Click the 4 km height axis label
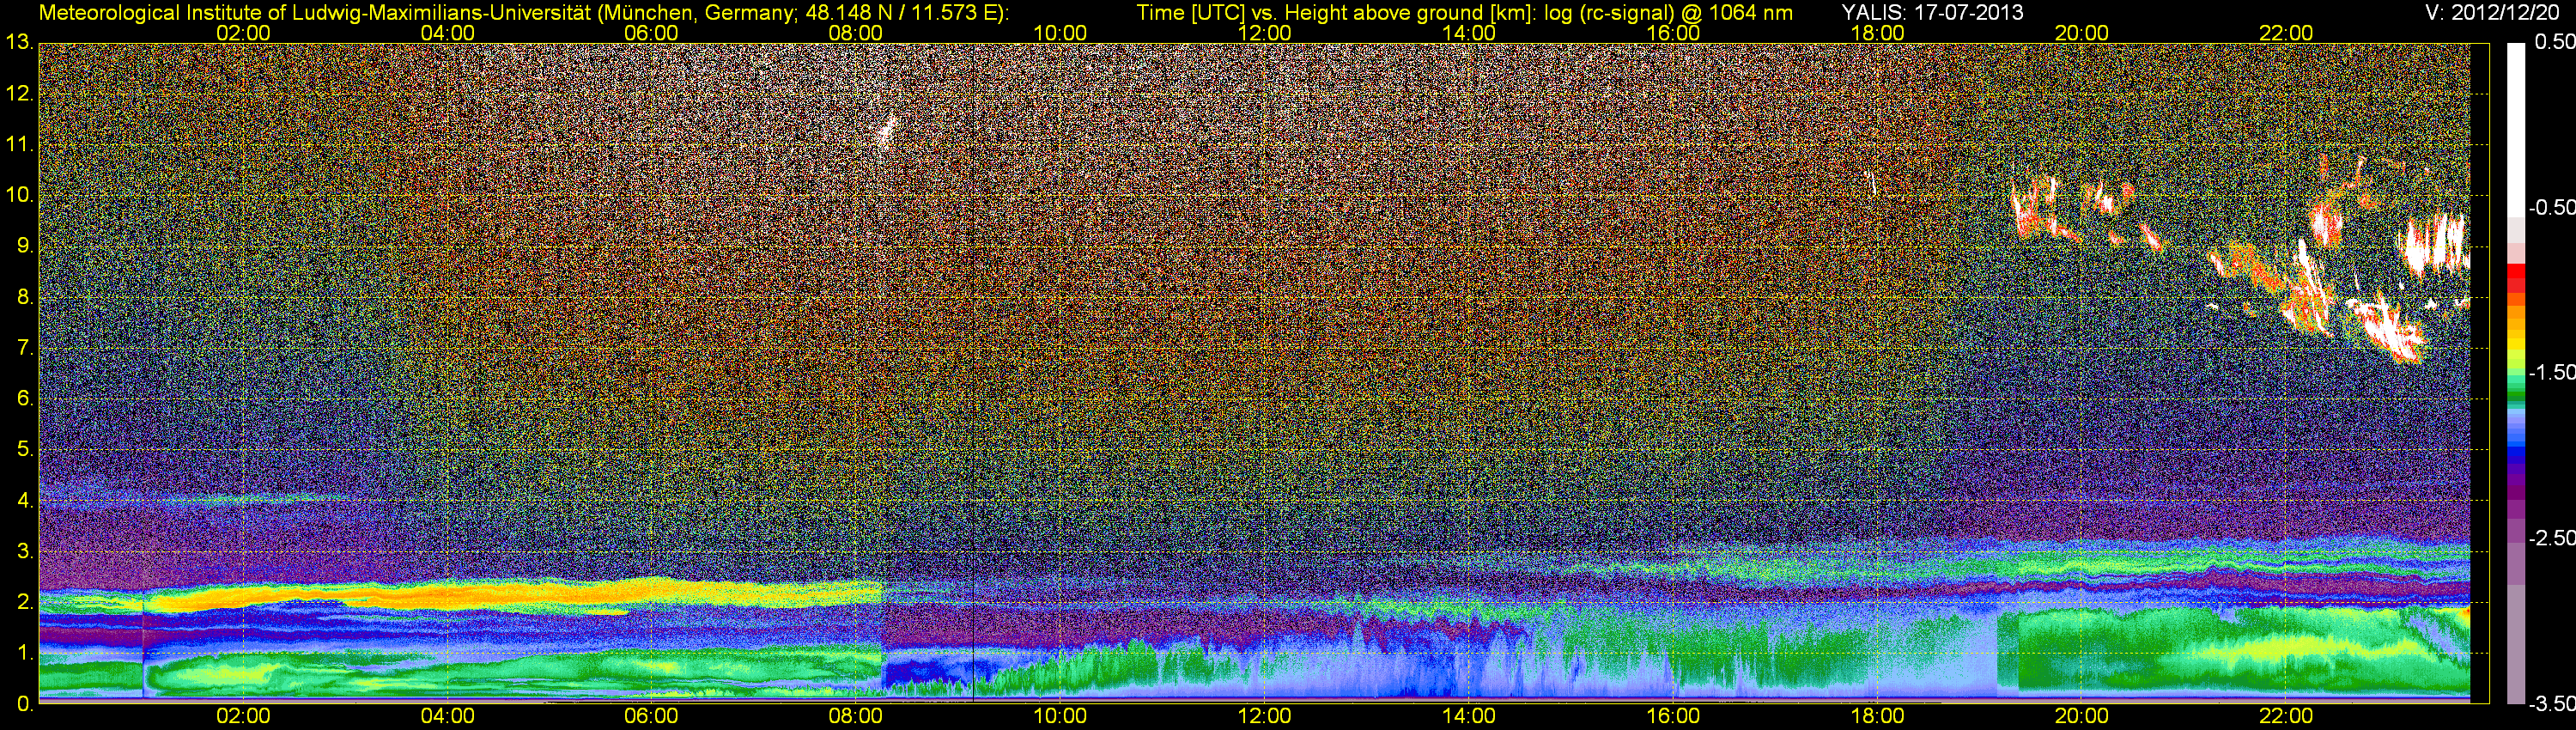The image size is (2576, 730). point(24,501)
